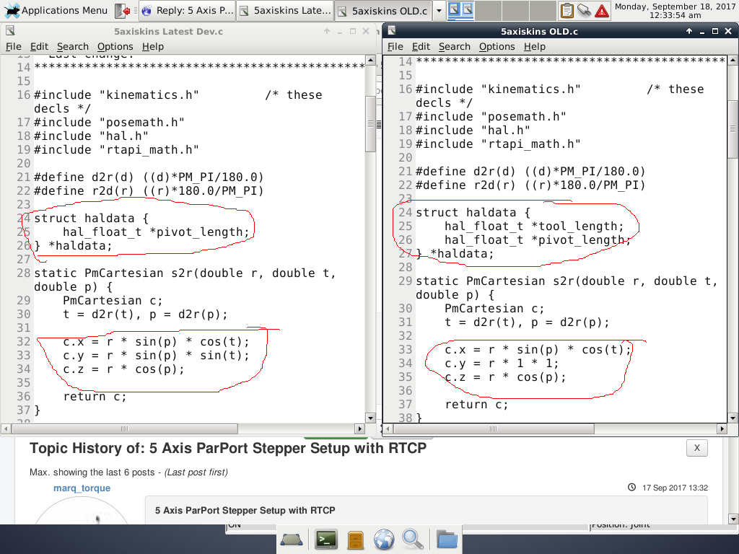
Task: Click the horizontal scrollbar thumb in OLD.c window
Action: click(494, 428)
